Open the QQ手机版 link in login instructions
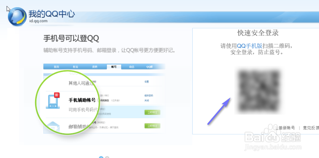Image resolution: width=319 pixels, height=158 pixels. [250, 46]
